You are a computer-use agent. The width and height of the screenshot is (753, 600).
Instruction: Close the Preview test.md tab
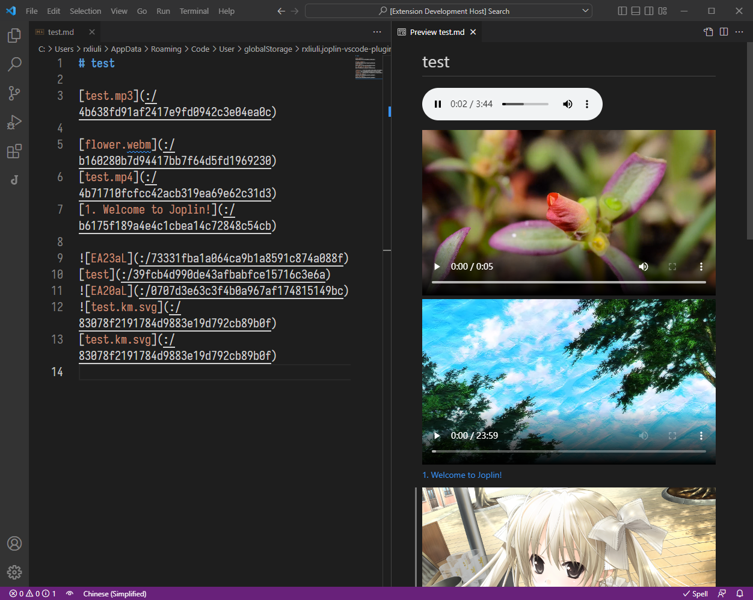click(x=473, y=32)
